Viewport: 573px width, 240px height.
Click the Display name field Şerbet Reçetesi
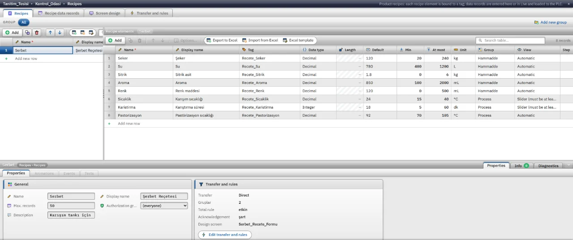(164, 196)
